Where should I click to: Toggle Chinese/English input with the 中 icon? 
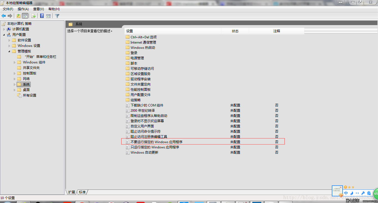[x=346, y=193]
